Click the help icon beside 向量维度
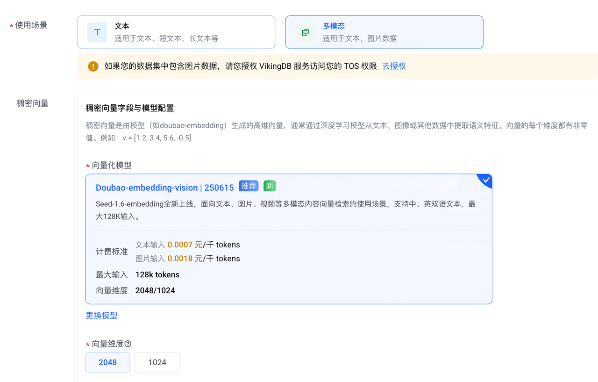598x382 pixels. [128, 344]
